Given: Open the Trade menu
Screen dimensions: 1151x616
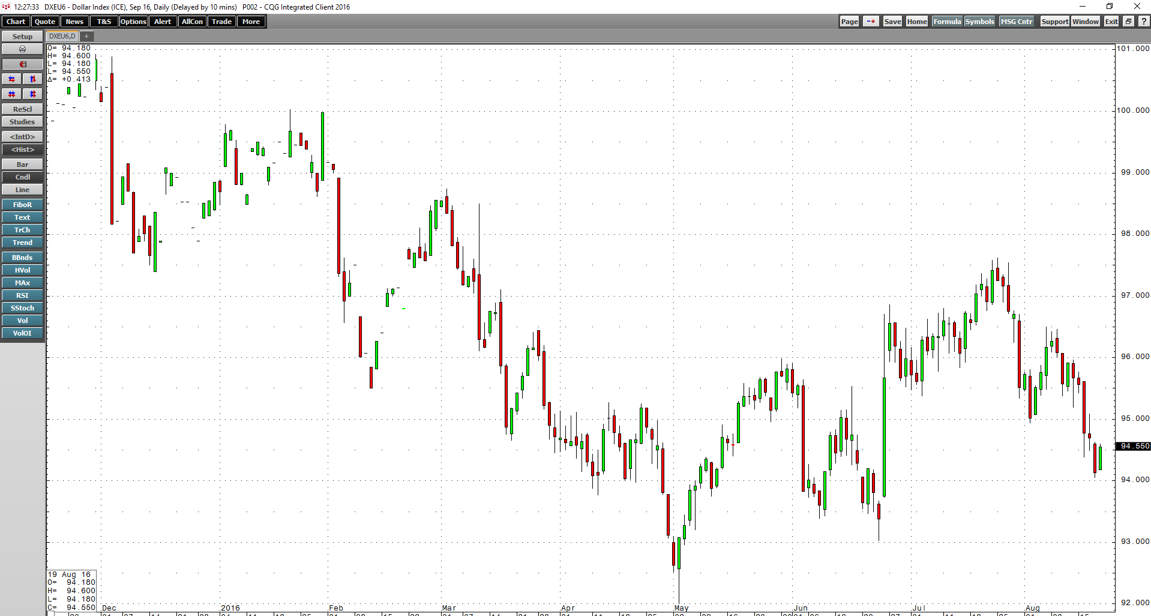Looking at the screenshot, I should (x=221, y=22).
